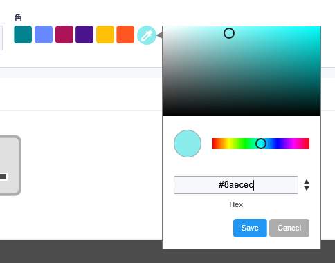Viewport: 335px width, 263px height.
Task: Toggle color format with up-down arrows
Action: click(307, 185)
